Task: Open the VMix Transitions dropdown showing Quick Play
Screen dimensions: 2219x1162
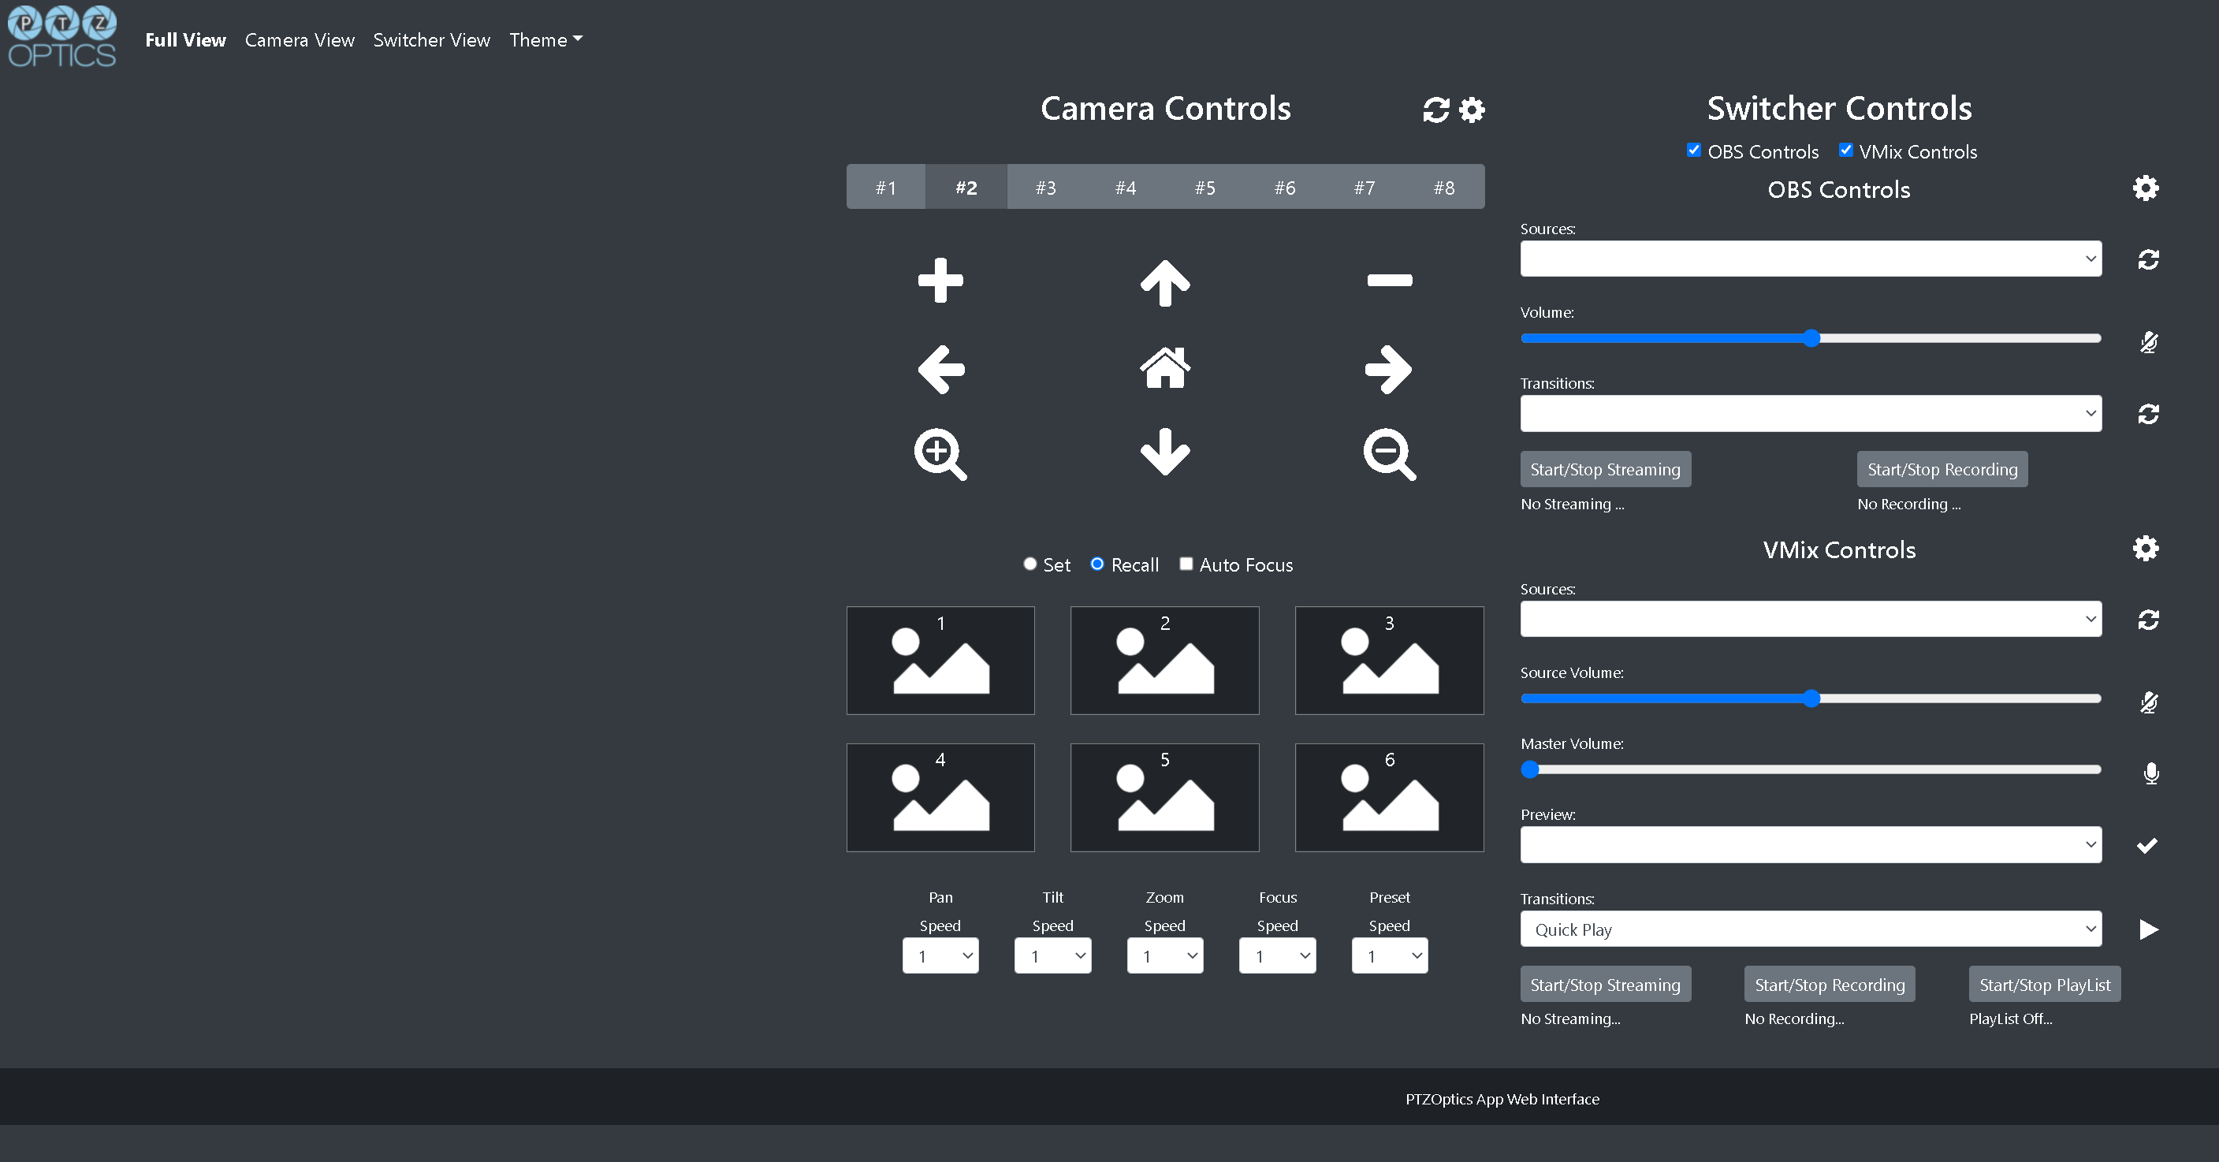Action: coord(1810,929)
